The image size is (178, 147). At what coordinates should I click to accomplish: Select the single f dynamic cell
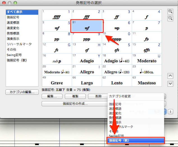tap(147, 15)
